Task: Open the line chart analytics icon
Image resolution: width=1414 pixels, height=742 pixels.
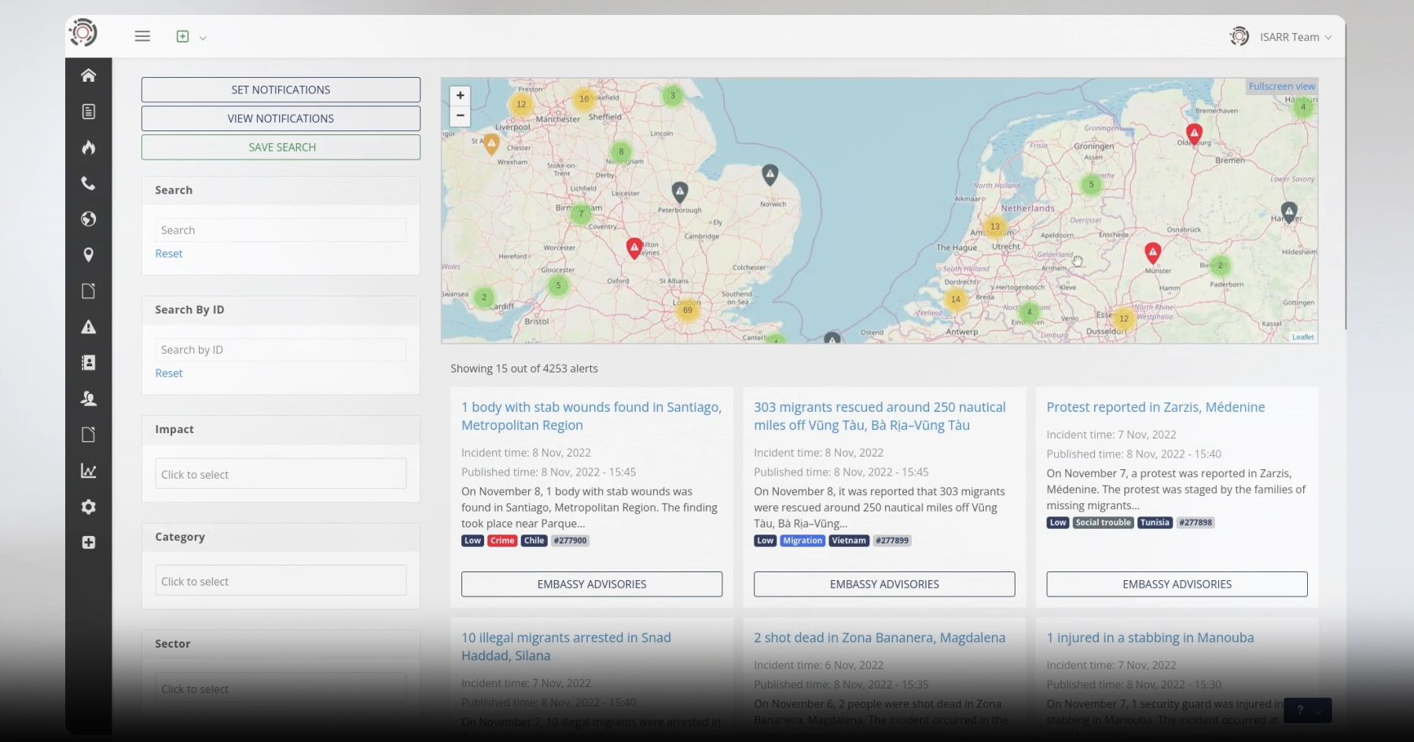Action: [88, 471]
